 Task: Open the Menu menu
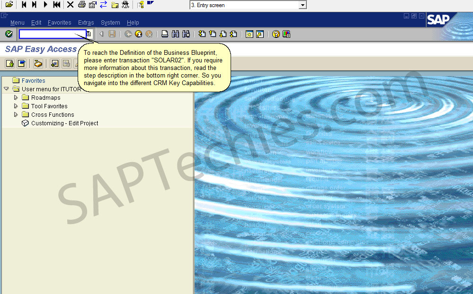(17, 23)
